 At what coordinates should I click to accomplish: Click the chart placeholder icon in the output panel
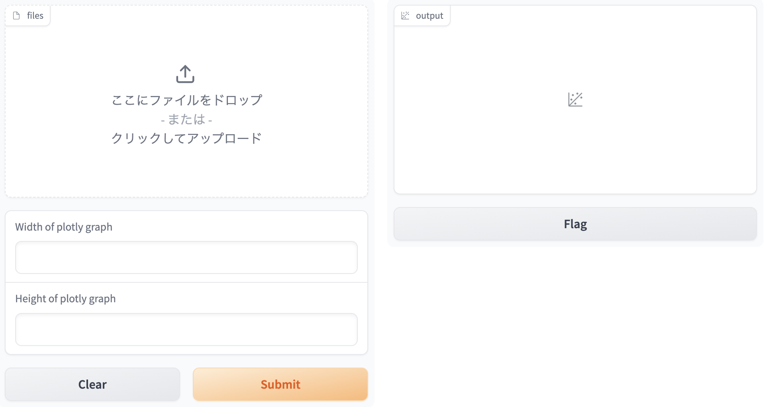point(575,100)
